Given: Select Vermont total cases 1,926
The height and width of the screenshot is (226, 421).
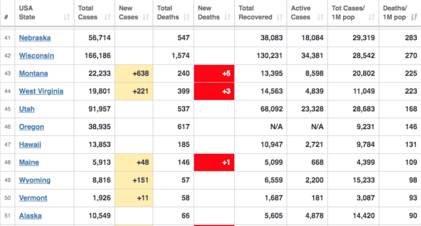Looking at the screenshot, I should (102, 198).
